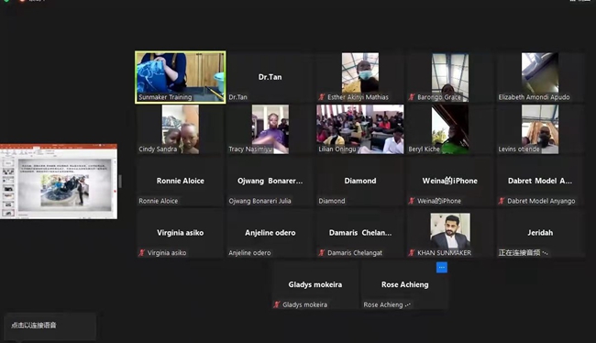
Task: Click muted mic icon next to KHAN SUNMAKER
Action: 412,252
